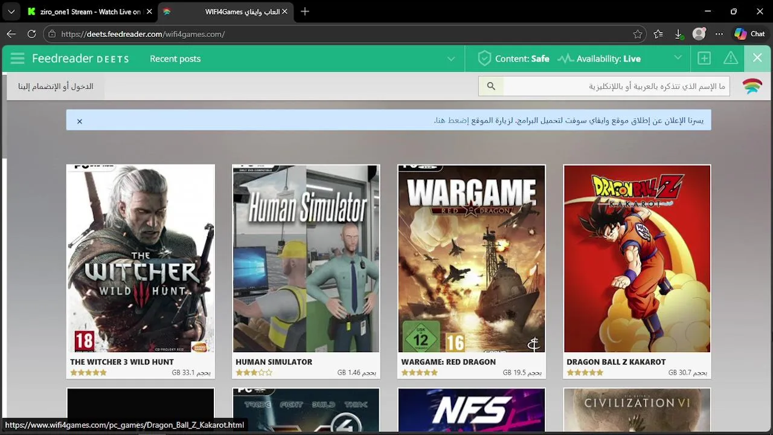The image size is (773, 435).
Task: Click THE WITCHER 3 WILD HUNT title
Action: (x=122, y=362)
